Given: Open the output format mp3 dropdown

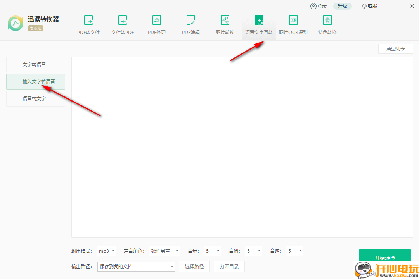Looking at the screenshot, I should [106, 251].
